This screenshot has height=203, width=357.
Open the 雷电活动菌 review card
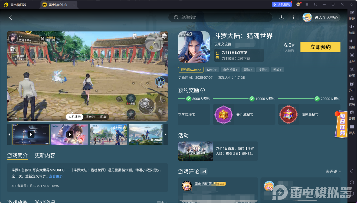218,190
